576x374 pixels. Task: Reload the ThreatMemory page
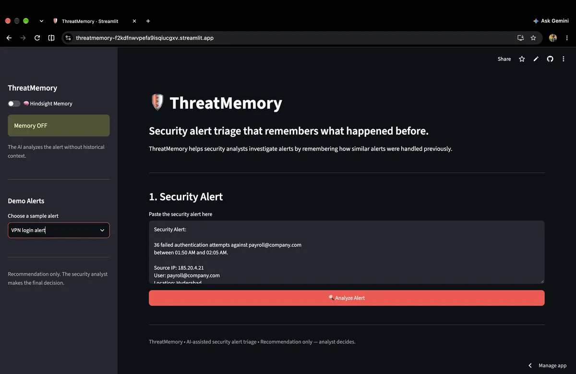point(37,38)
